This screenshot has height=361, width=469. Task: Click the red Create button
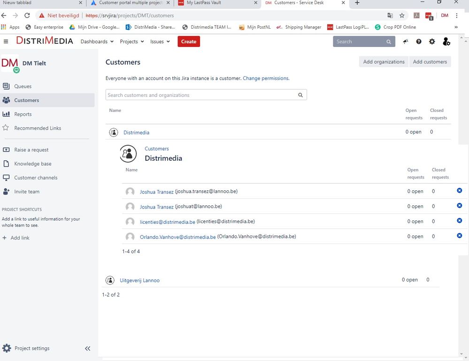tap(189, 42)
